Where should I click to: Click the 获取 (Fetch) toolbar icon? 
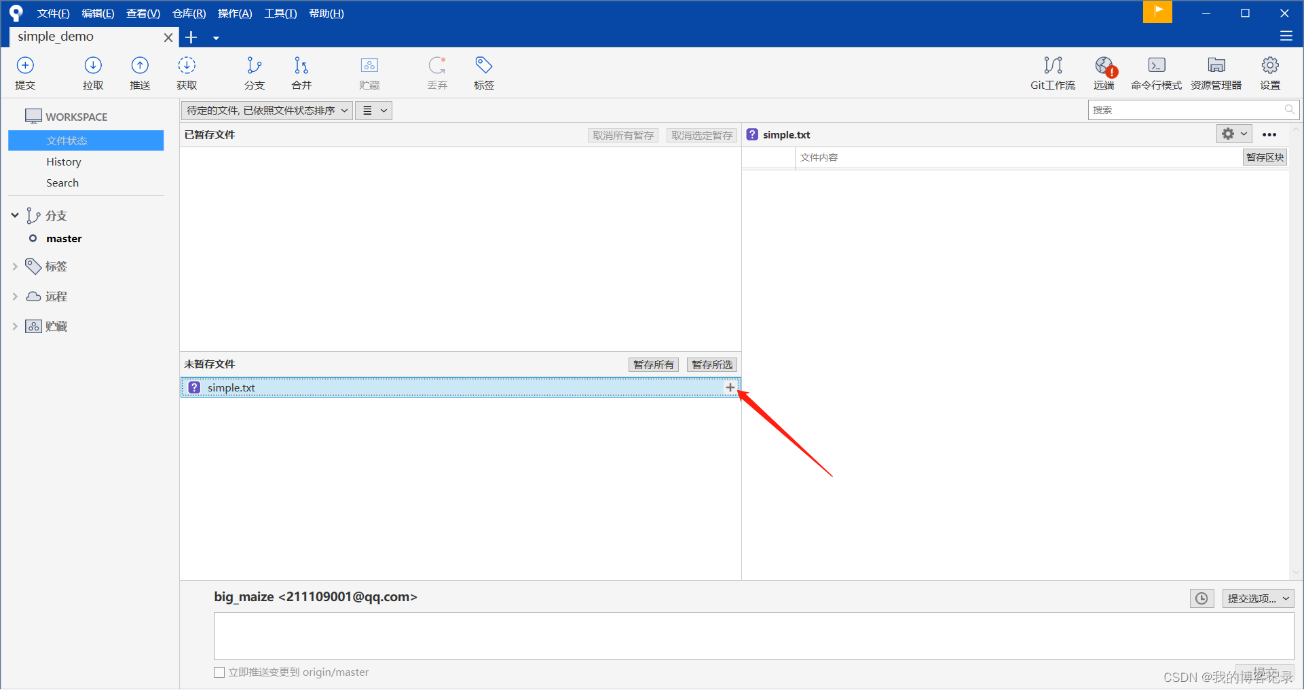click(x=187, y=73)
